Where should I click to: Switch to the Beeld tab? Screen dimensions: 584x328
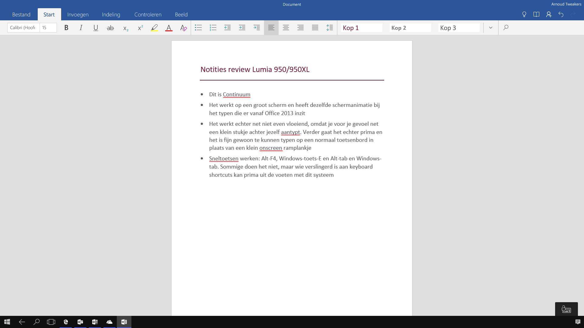tap(181, 15)
